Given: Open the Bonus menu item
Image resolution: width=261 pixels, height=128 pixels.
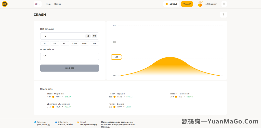Looking at the screenshot, I should tap(57, 4).
